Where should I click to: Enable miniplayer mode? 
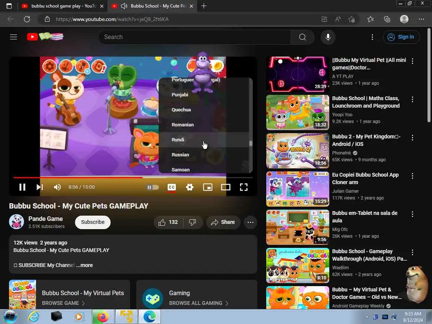pos(207,187)
